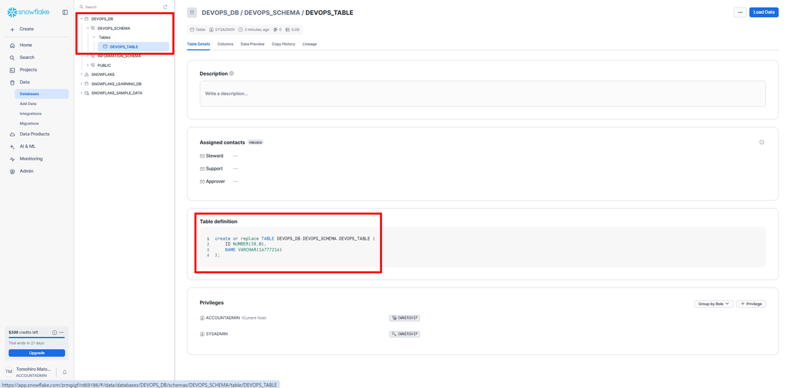Click 'Trial ends in 21 days' text

coord(26,343)
